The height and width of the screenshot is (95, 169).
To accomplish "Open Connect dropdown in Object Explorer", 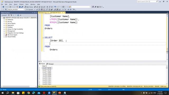I will pos(4,15).
